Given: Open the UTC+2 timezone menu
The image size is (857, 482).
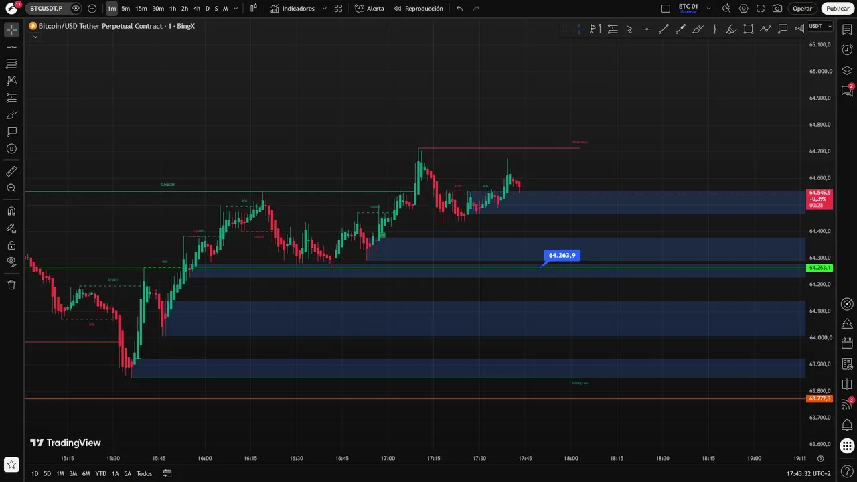Looking at the screenshot, I should [x=809, y=473].
